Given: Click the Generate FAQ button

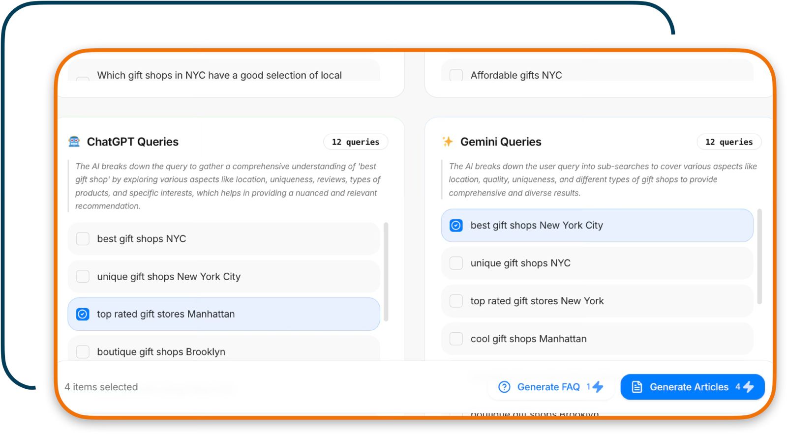Looking at the screenshot, I should 550,387.
